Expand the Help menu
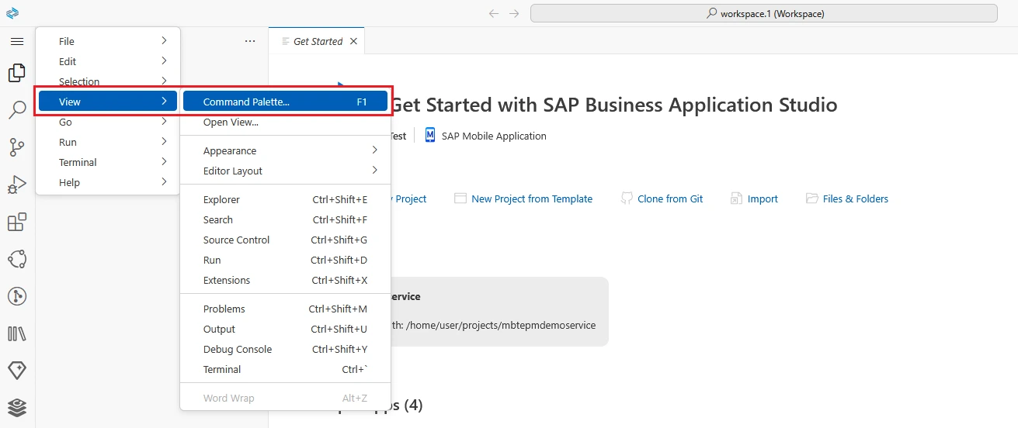This screenshot has height=428, width=1018. click(x=108, y=182)
